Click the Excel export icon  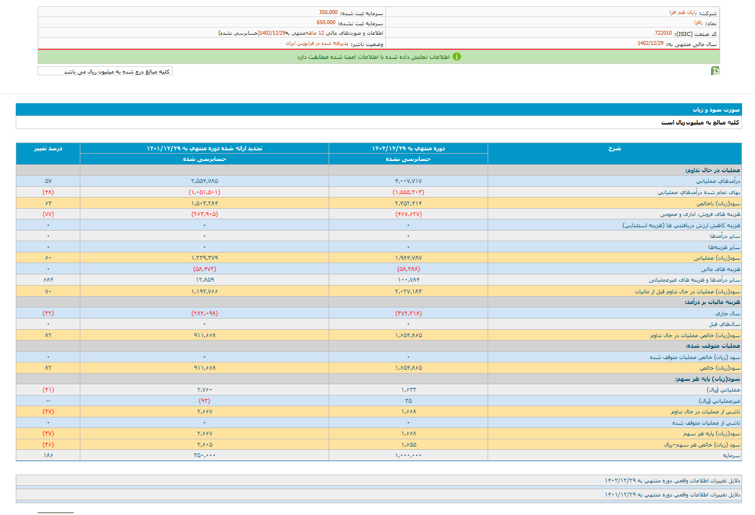coord(715,71)
